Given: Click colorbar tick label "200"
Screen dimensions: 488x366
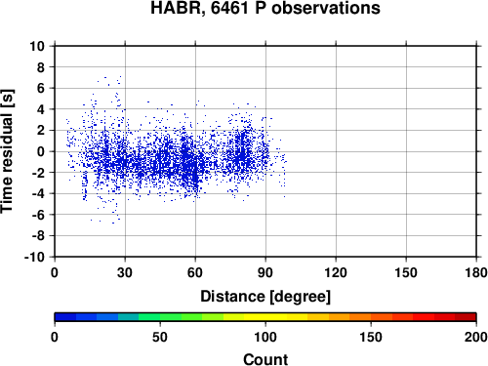Looking at the screenshot, I should (476, 337).
